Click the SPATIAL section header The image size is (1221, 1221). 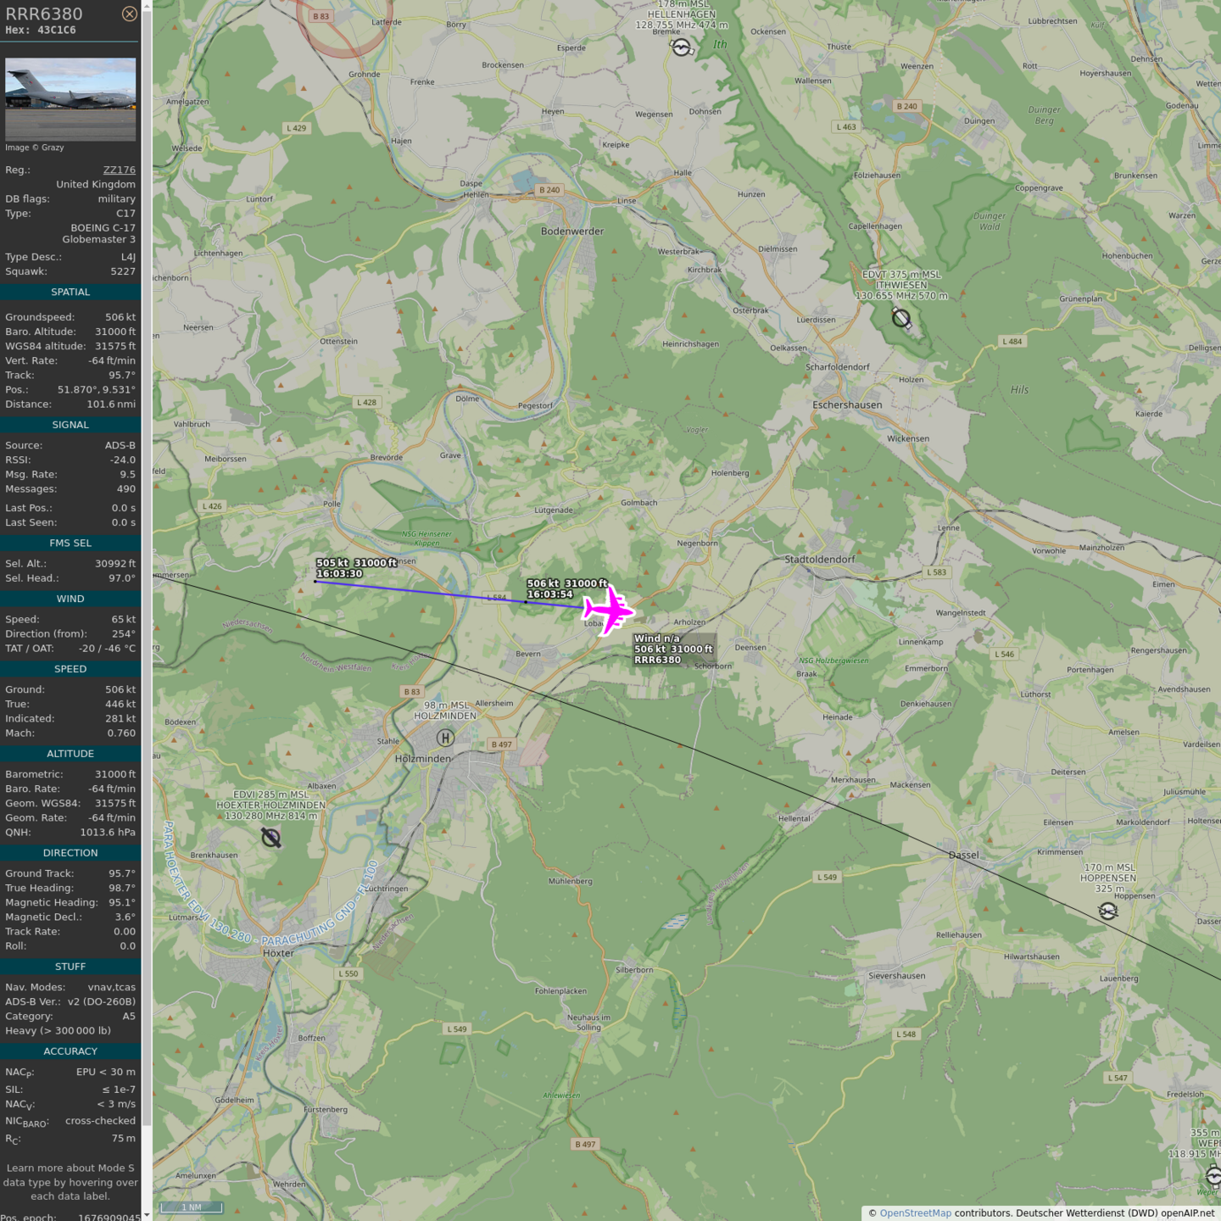(70, 292)
